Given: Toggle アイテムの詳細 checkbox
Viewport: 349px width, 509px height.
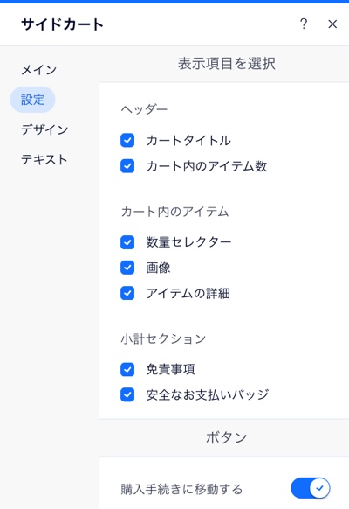Looking at the screenshot, I should coord(127,294).
